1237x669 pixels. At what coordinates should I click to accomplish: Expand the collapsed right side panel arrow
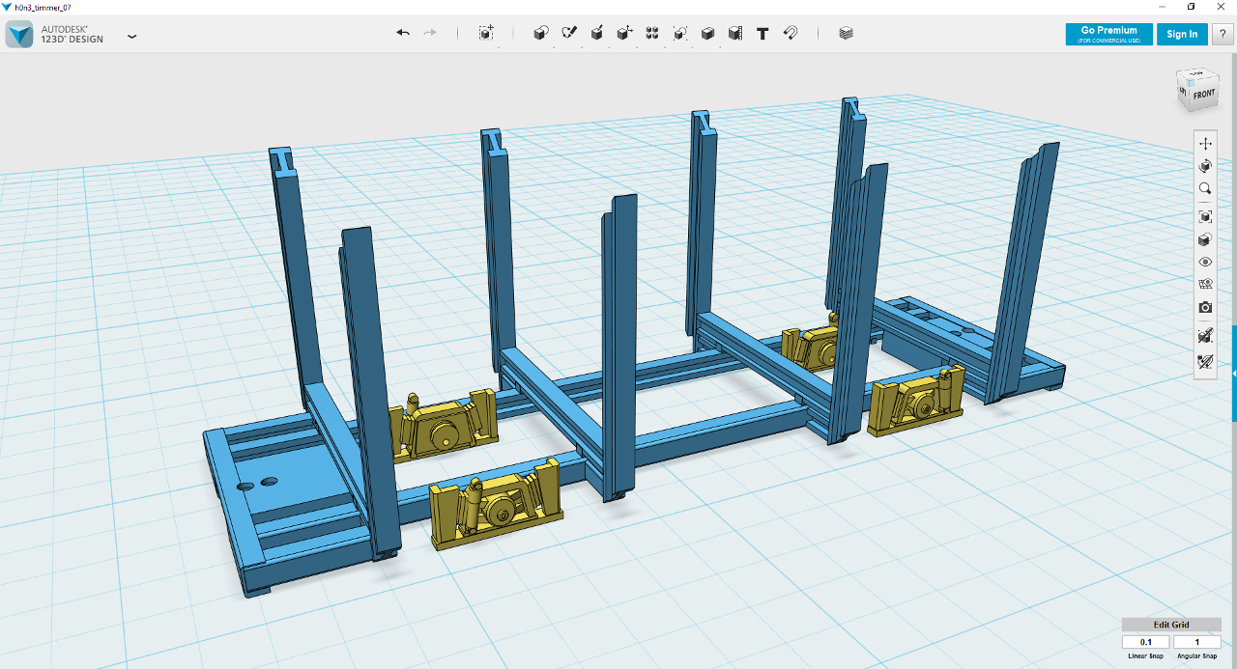(x=1234, y=374)
